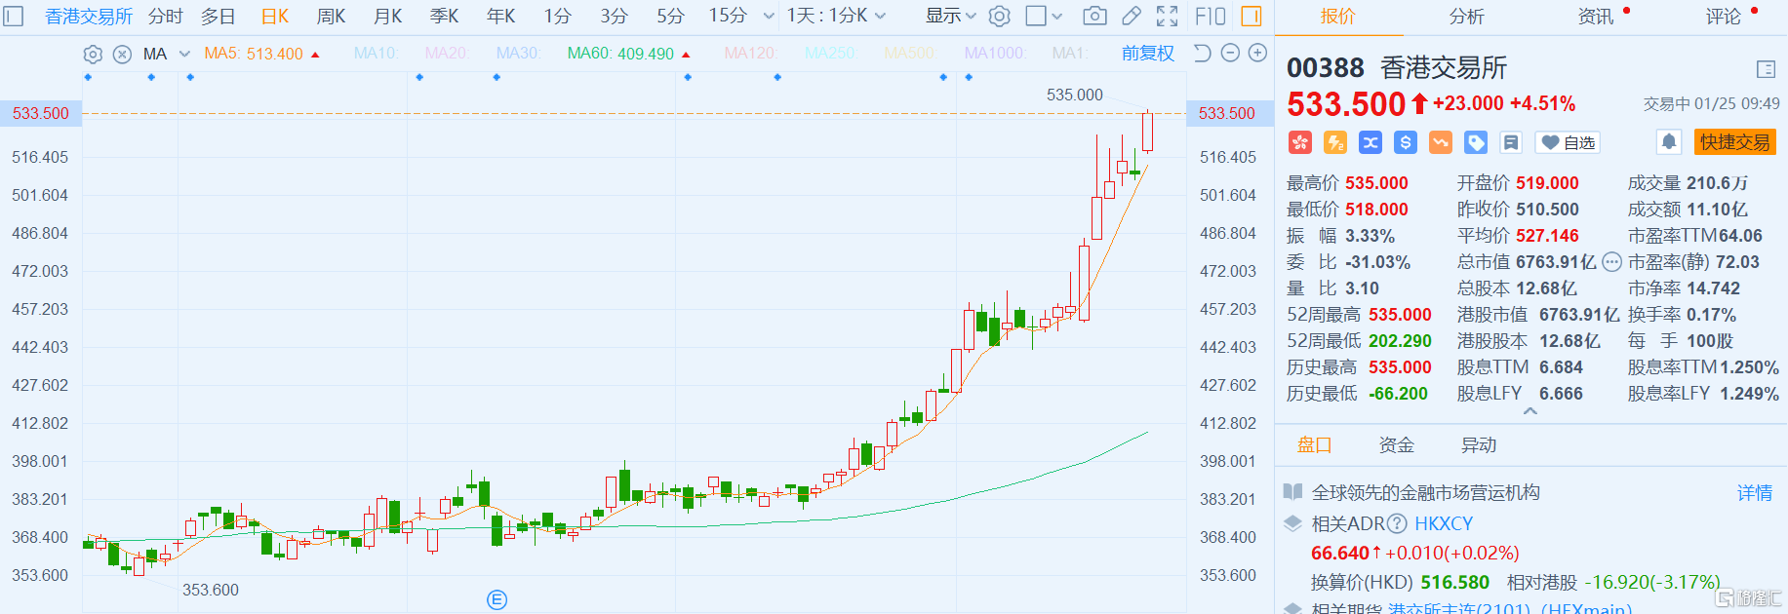The width and height of the screenshot is (1788, 614).
Task: Set a price alert with bell icon
Action: pos(1669,142)
